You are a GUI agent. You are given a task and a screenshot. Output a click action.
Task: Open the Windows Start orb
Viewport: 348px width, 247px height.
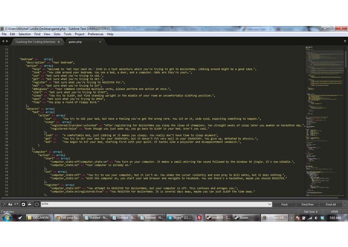7,217
